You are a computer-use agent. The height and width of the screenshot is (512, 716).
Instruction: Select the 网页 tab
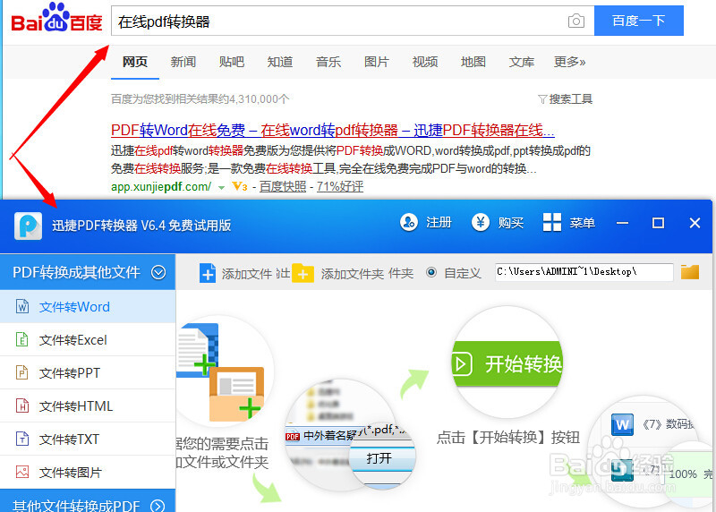(x=135, y=62)
